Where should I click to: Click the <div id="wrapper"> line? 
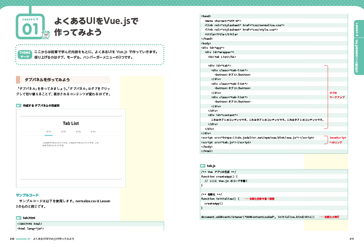click(219, 52)
